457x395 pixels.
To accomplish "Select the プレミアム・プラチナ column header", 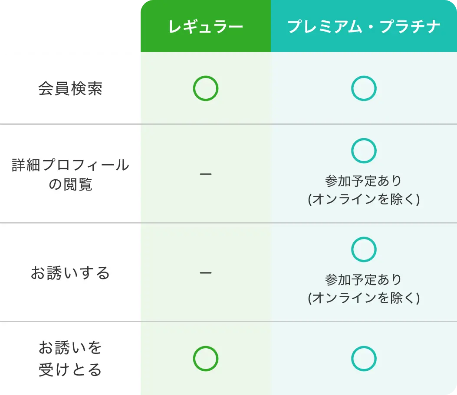I will 364,27.
